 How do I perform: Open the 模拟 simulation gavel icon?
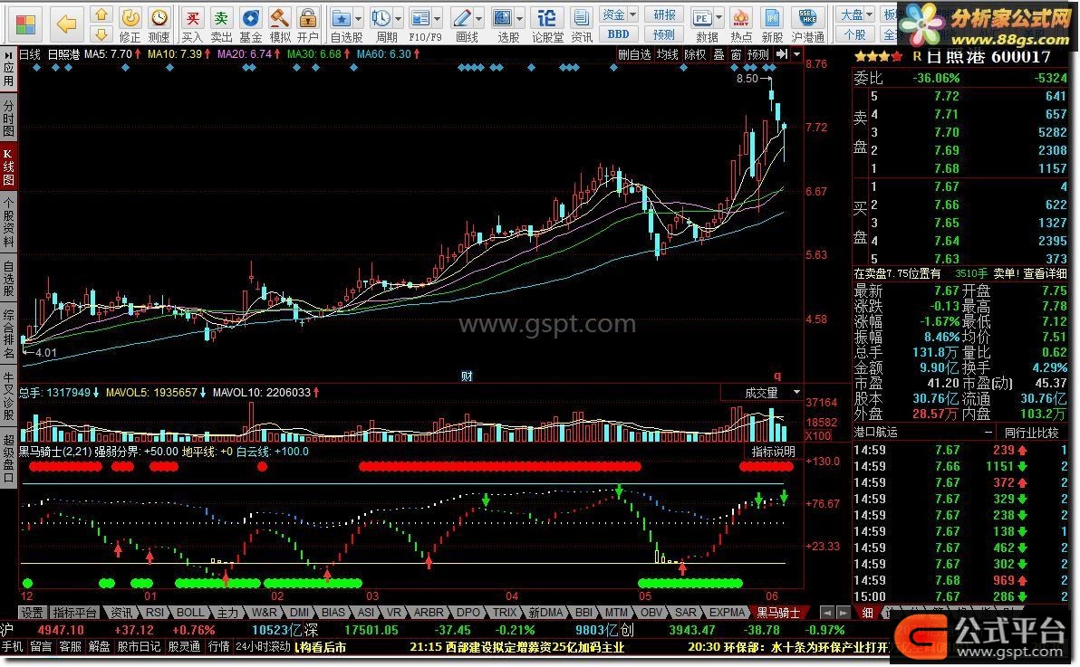point(279,24)
